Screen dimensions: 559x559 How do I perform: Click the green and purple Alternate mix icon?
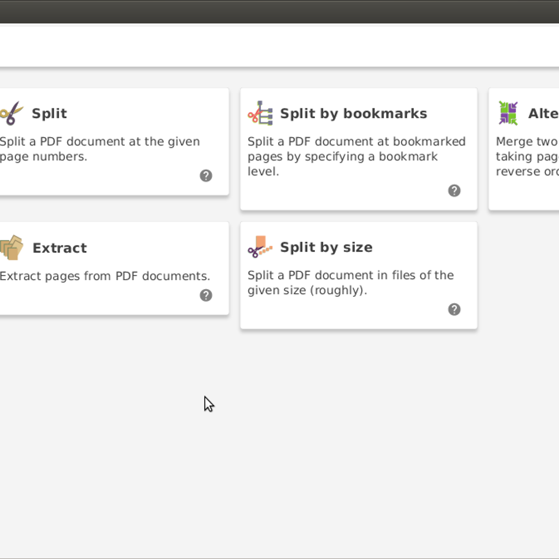(x=508, y=113)
